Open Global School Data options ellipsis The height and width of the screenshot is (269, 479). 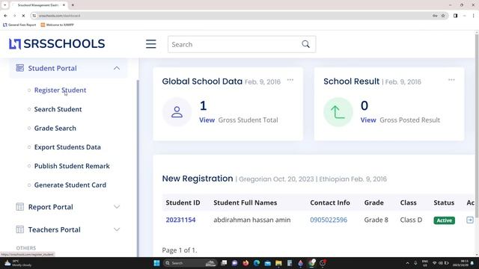(x=290, y=81)
